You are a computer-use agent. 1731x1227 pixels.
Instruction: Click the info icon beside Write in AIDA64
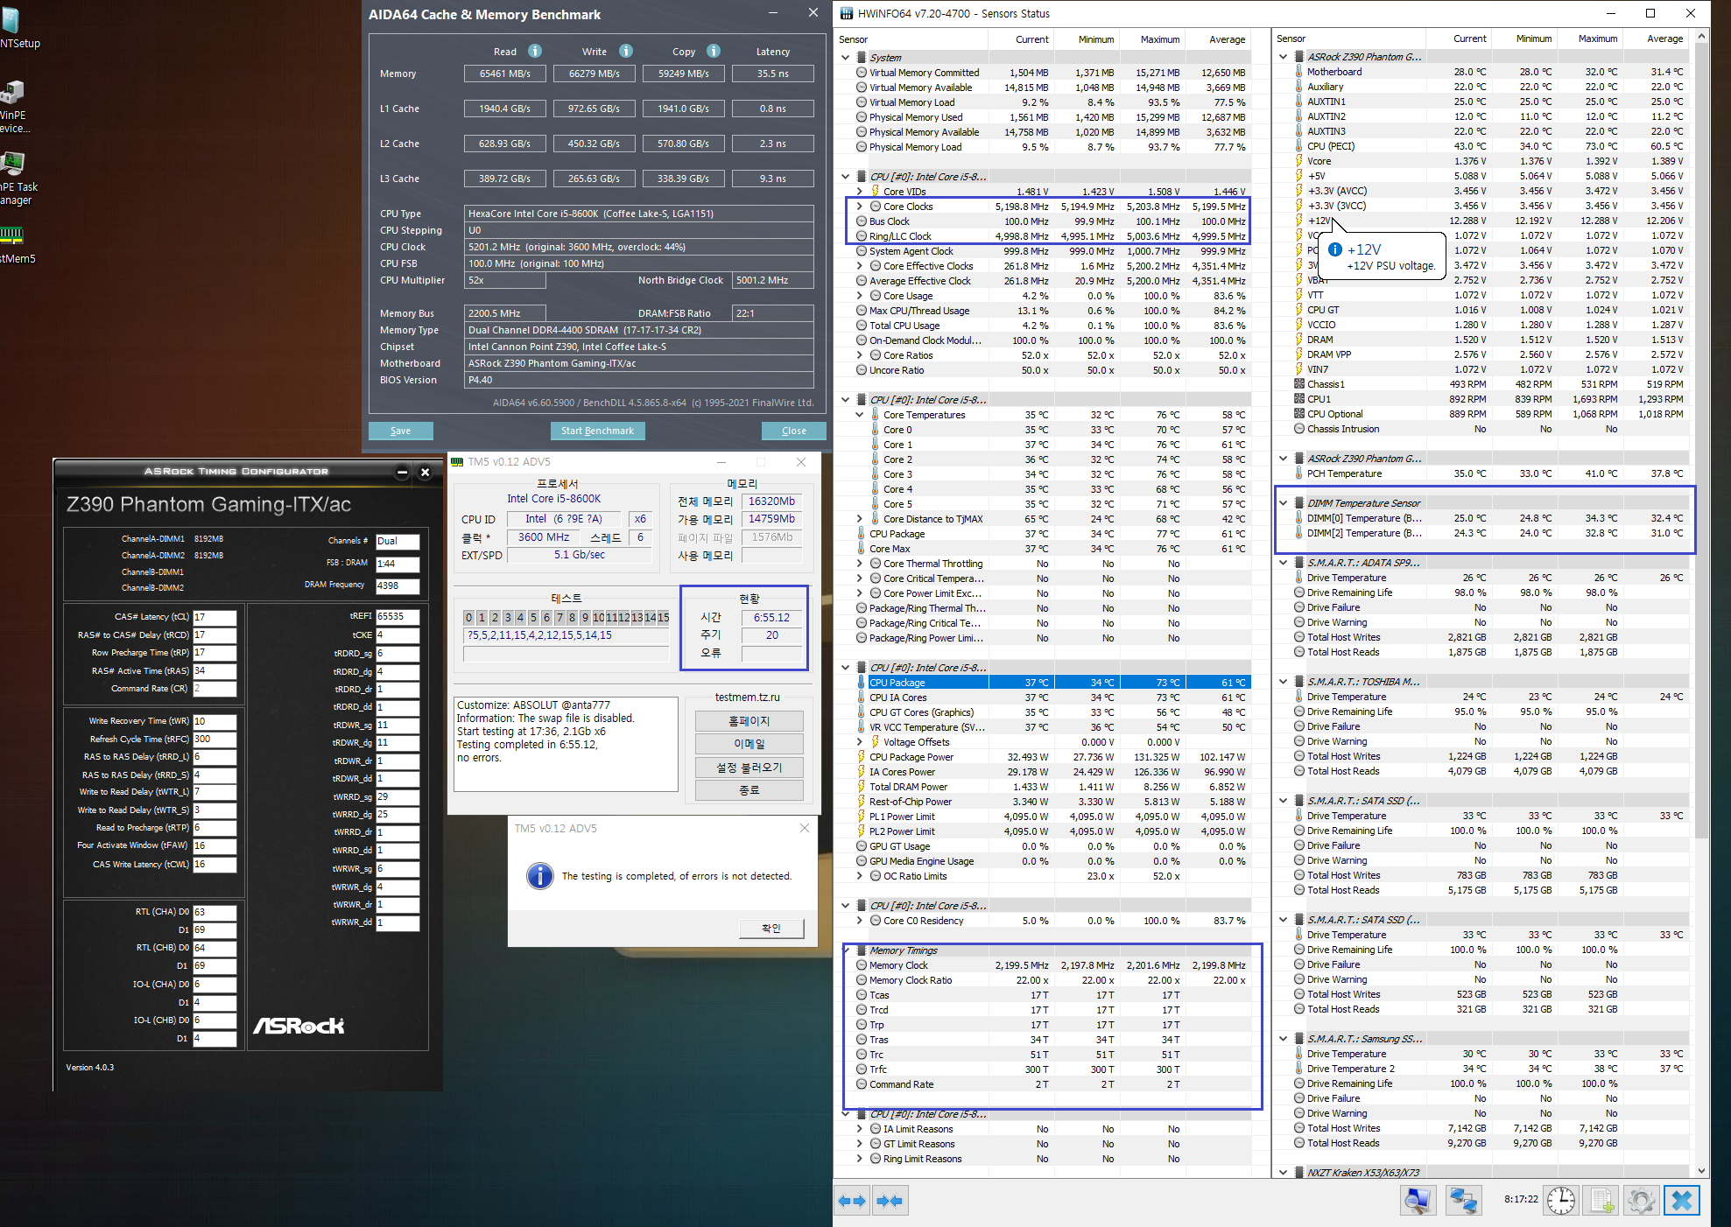pyautogui.click(x=626, y=51)
